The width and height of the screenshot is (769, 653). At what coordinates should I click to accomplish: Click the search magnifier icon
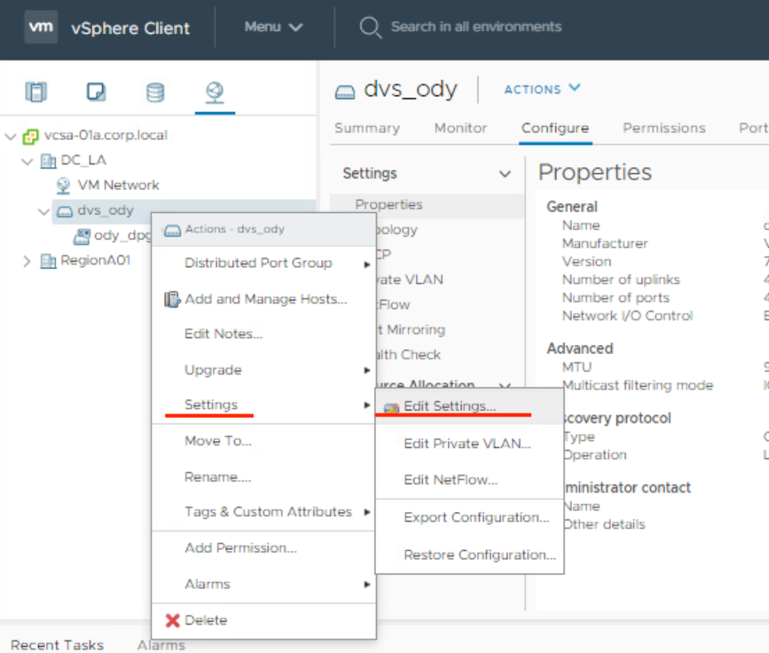[x=370, y=27]
